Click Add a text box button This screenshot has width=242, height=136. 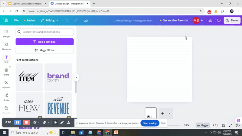pyautogui.click(x=44, y=42)
